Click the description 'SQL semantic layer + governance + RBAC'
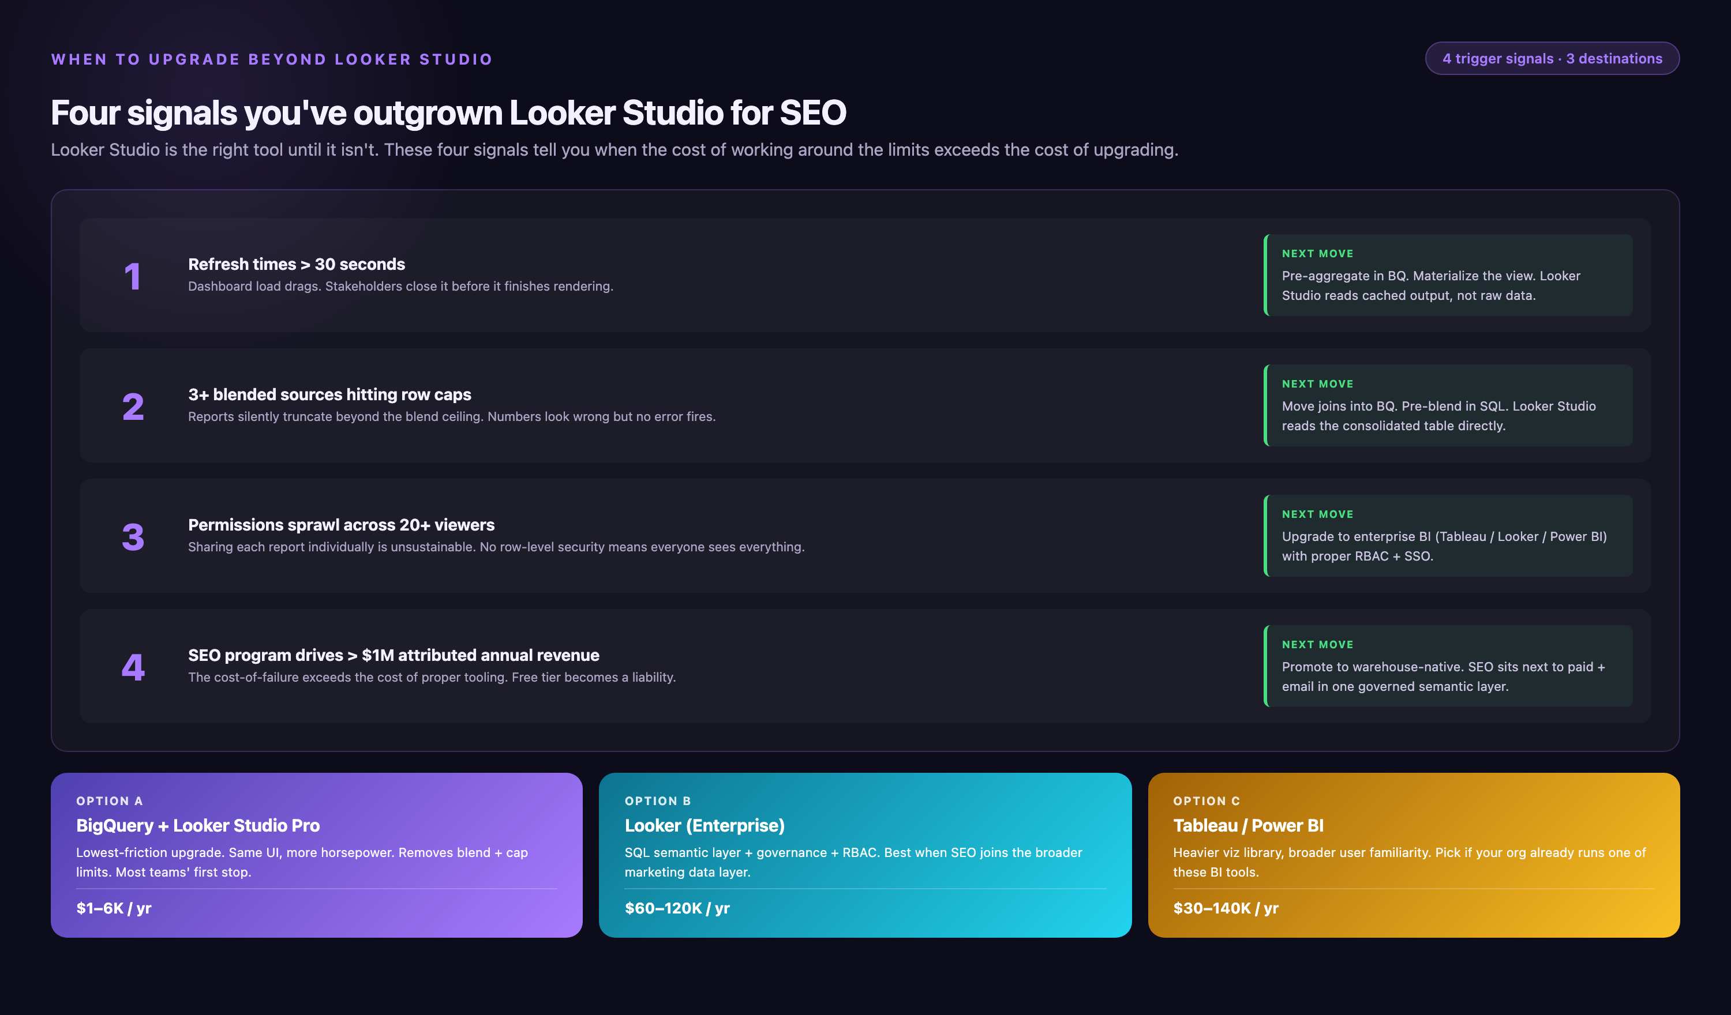This screenshot has width=1731, height=1015. click(853, 863)
